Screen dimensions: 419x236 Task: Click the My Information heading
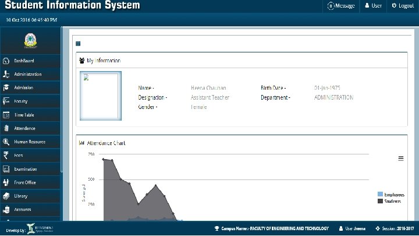tap(104, 61)
